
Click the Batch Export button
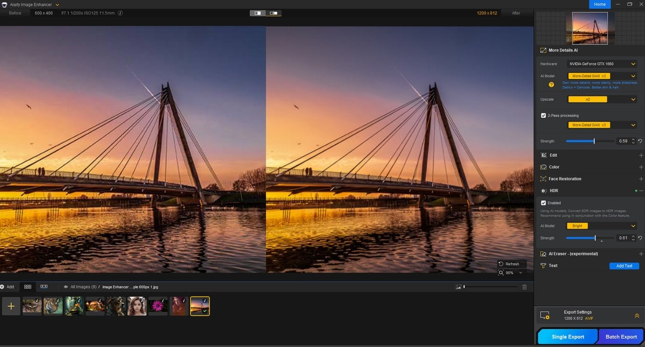point(621,337)
